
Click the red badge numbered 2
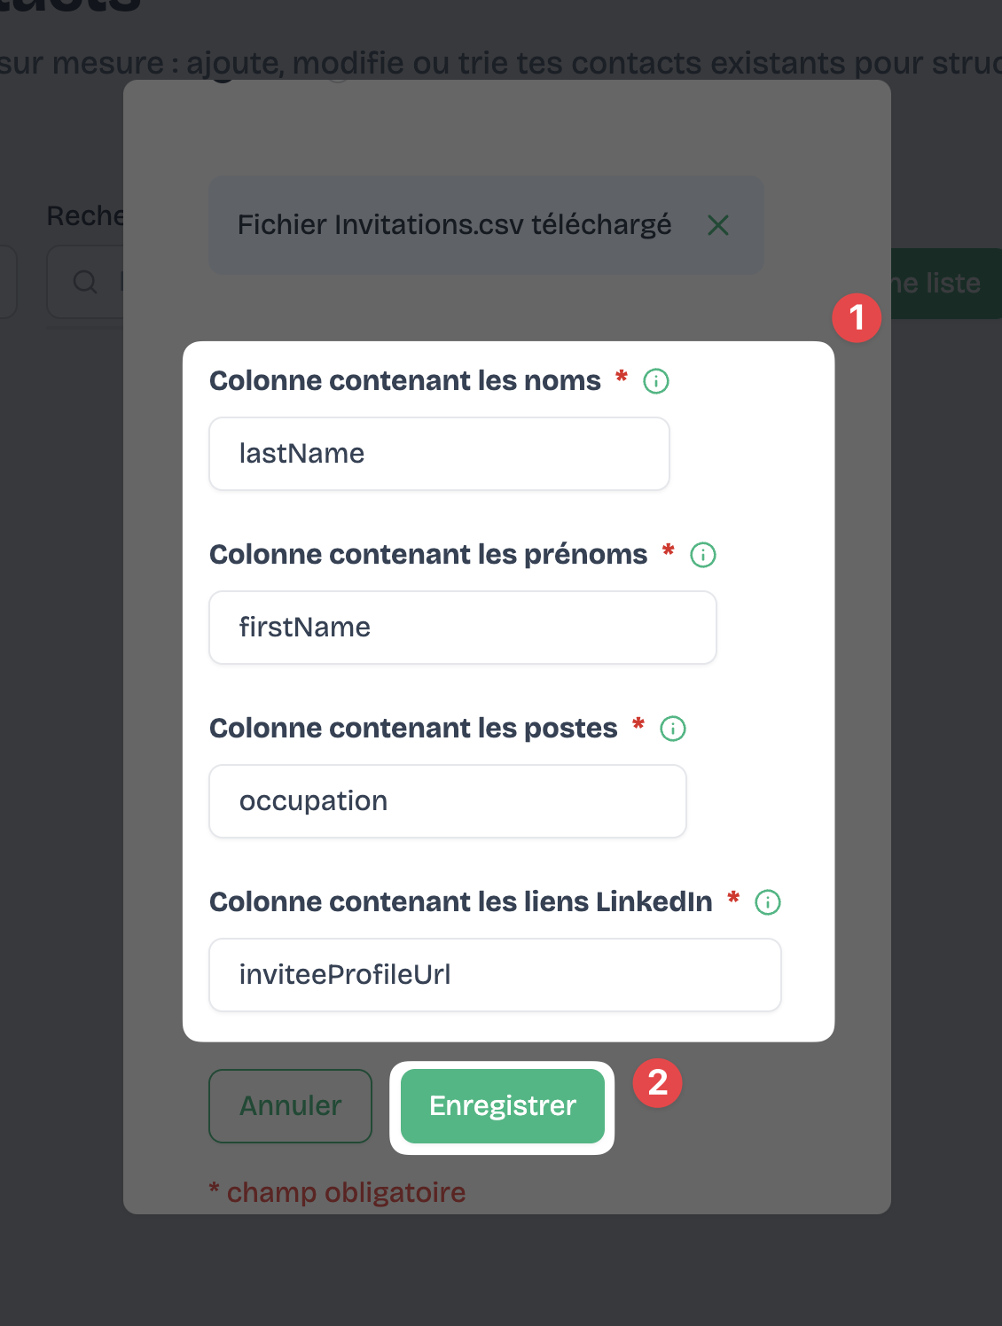(x=657, y=1082)
